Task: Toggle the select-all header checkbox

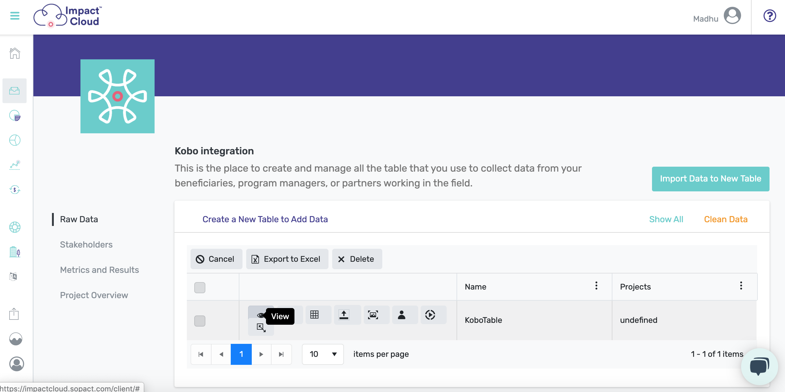Action: pos(200,288)
